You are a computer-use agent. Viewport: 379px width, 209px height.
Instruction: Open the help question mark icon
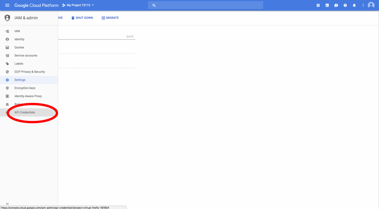(x=345, y=5)
